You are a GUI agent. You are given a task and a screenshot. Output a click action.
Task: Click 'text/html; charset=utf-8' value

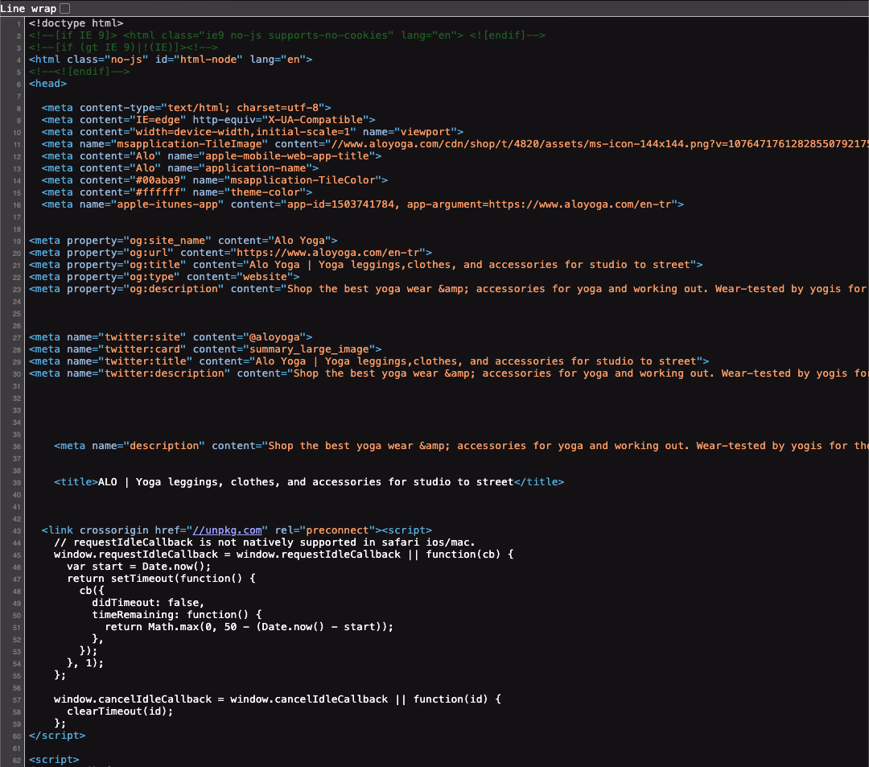click(x=243, y=108)
